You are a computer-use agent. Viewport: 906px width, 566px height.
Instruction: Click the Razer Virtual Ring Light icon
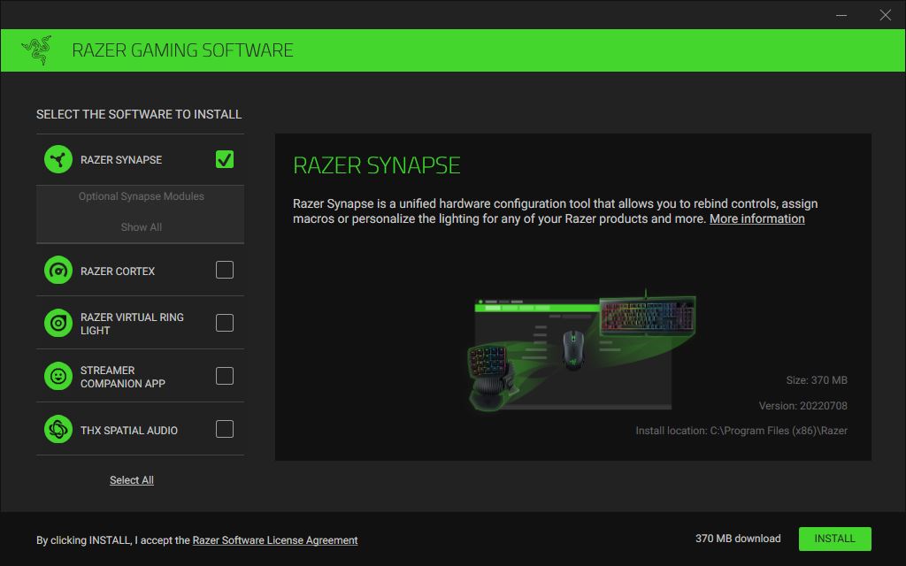(x=58, y=323)
